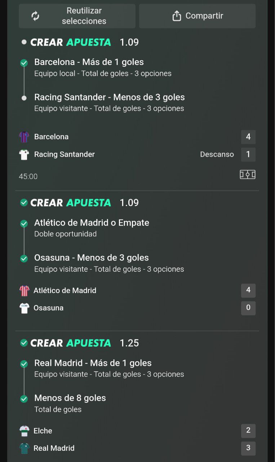
Task: Open the Real Madrid - Más de 1 goles selection
Action: (109, 368)
